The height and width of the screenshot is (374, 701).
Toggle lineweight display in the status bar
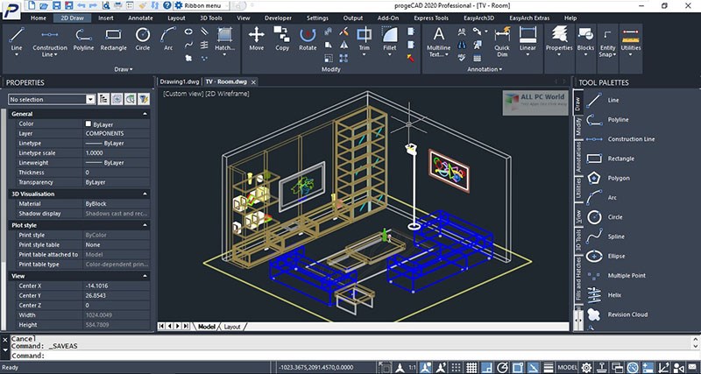click(x=549, y=368)
